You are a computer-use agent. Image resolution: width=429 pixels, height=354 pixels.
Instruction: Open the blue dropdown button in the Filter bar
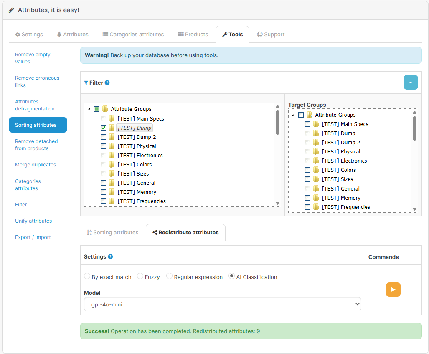tap(411, 82)
